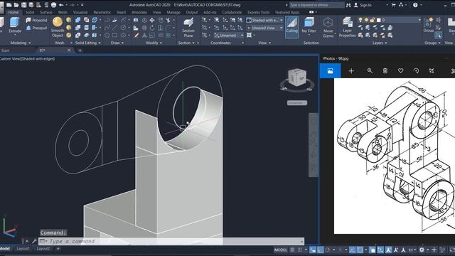455x256 pixels.
Task: Click the layer color swatch
Action: [378, 20]
